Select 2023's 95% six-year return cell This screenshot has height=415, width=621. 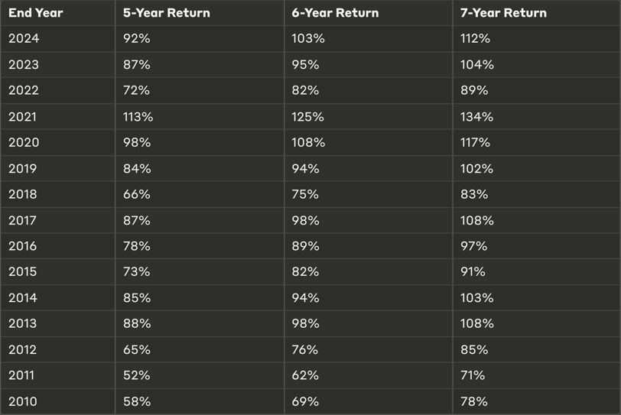(x=306, y=65)
